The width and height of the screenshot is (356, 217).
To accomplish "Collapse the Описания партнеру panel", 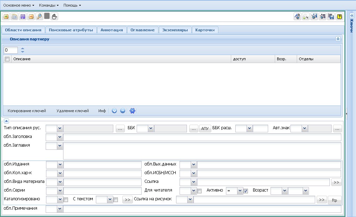I will pyautogui.click(x=338, y=39).
